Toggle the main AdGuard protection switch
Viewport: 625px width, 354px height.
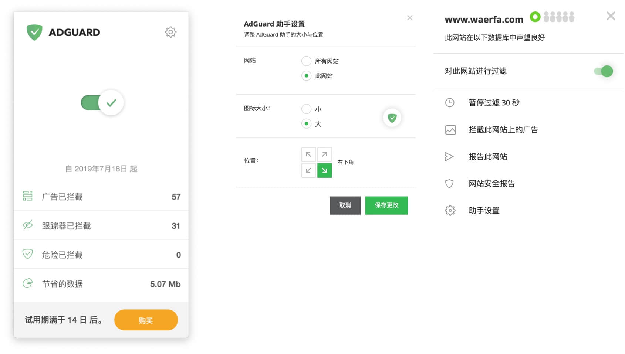click(102, 103)
